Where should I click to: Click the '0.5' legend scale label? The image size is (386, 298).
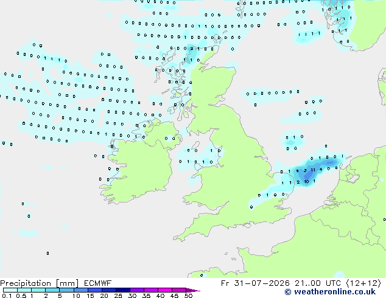[21, 296]
